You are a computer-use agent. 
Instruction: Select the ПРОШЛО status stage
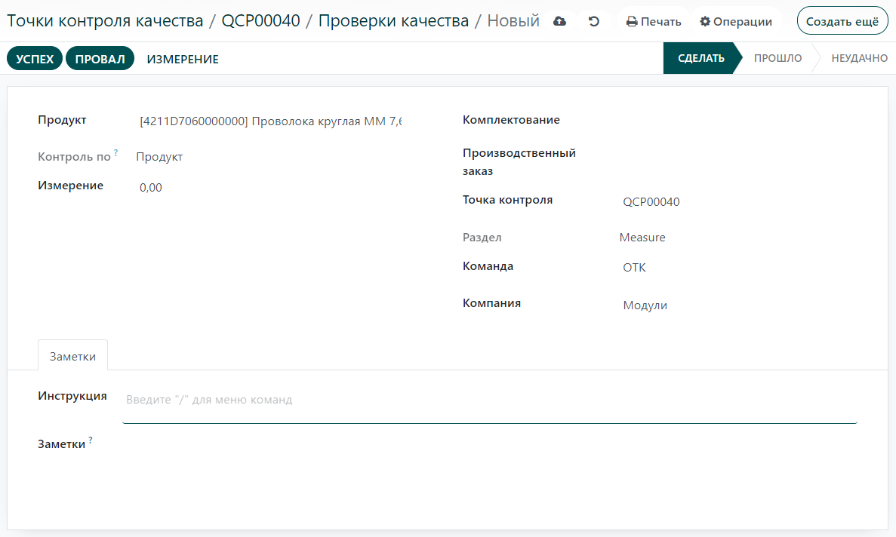(x=777, y=58)
